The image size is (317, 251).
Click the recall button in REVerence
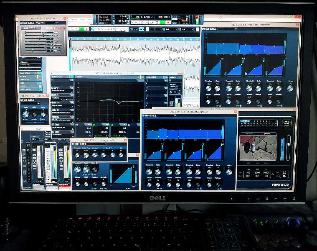287,123
